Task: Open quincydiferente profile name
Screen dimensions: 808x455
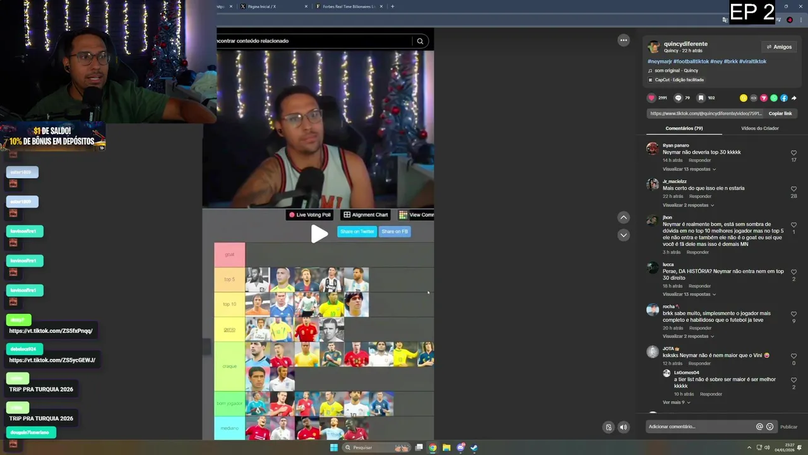Action: [x=686, y=44]
